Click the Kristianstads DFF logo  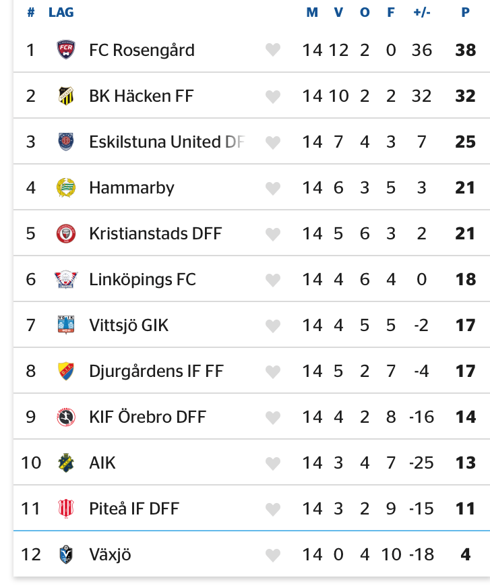point(65,233)
